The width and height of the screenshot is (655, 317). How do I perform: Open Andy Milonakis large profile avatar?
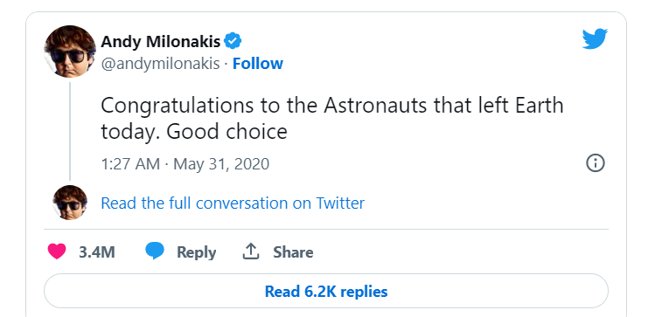click(x=70, y=52)
